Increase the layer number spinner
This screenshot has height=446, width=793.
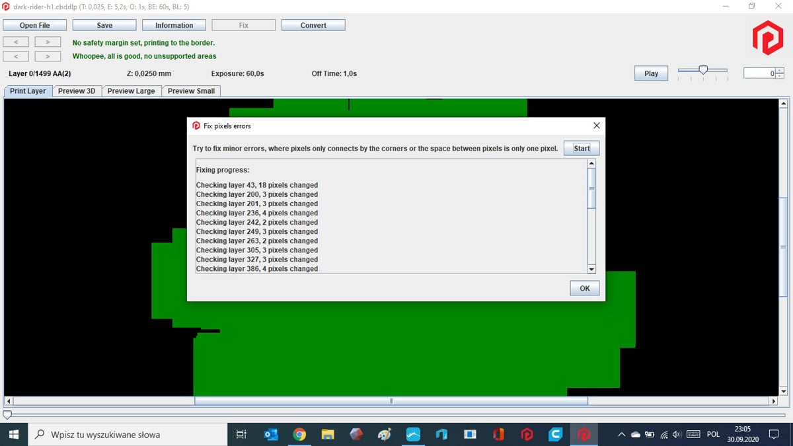click(780, 71)
